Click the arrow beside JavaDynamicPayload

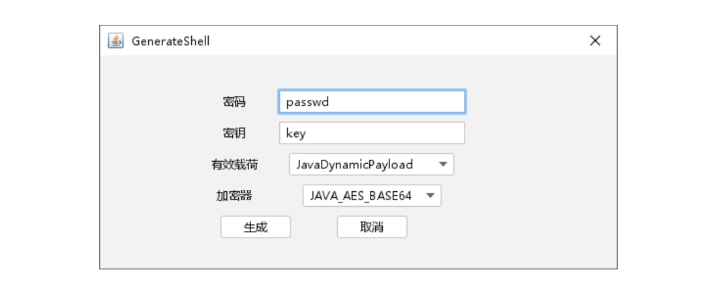tap(443, 164)
